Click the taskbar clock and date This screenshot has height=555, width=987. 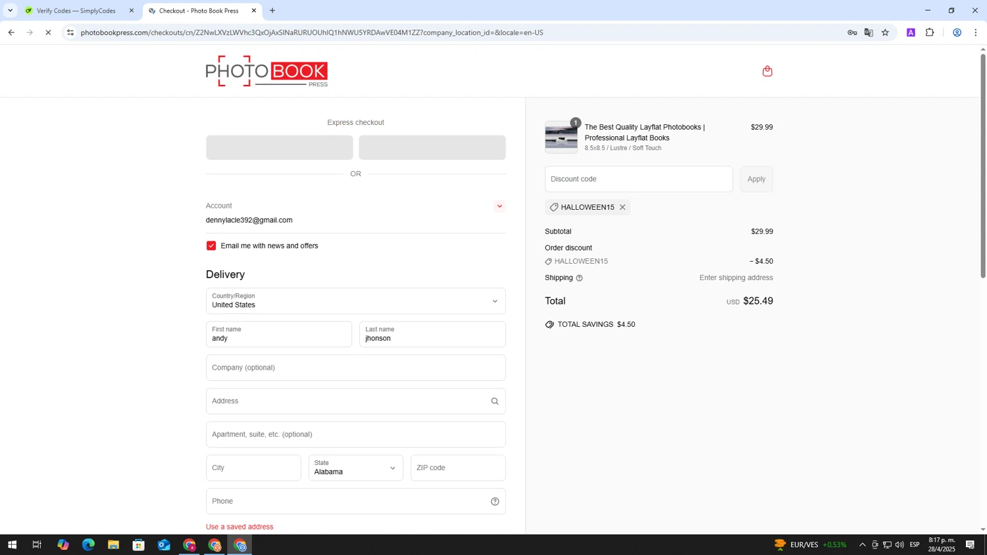942,544
